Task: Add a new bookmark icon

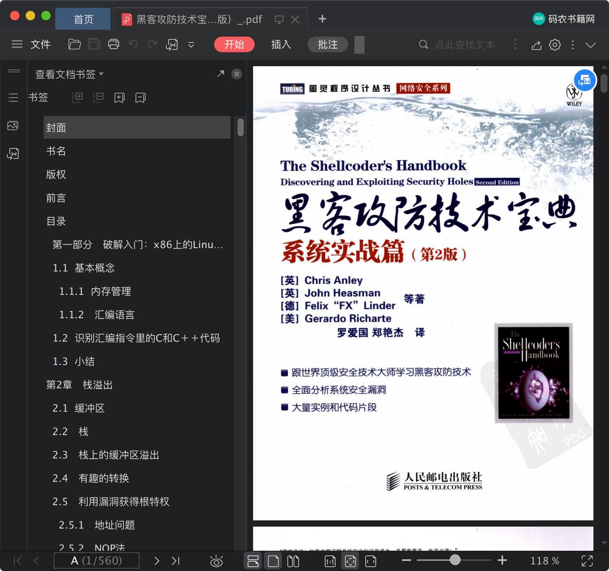Action: (x=119, y=98)
